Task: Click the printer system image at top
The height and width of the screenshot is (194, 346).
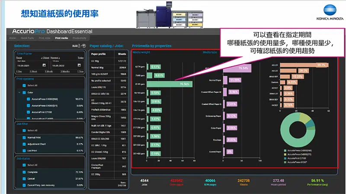Action: [x=170, y=15]
